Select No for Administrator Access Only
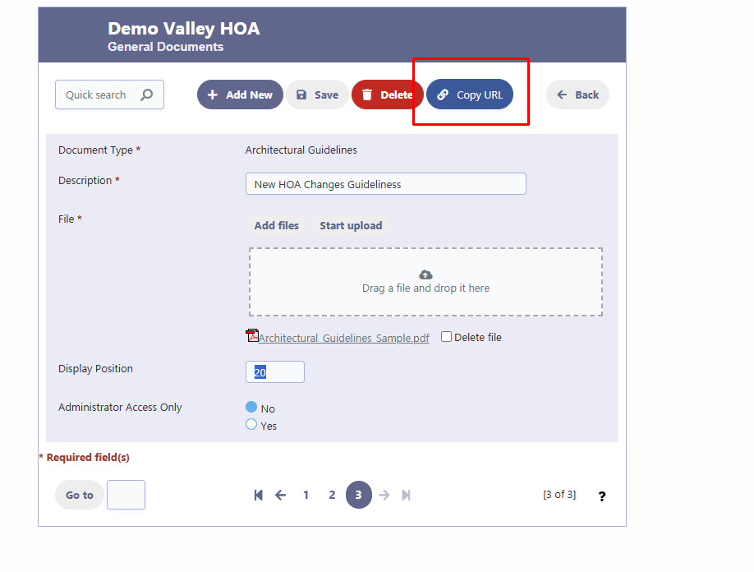Image resolution: width=754 pixels, height=572 pixels. 251,408
